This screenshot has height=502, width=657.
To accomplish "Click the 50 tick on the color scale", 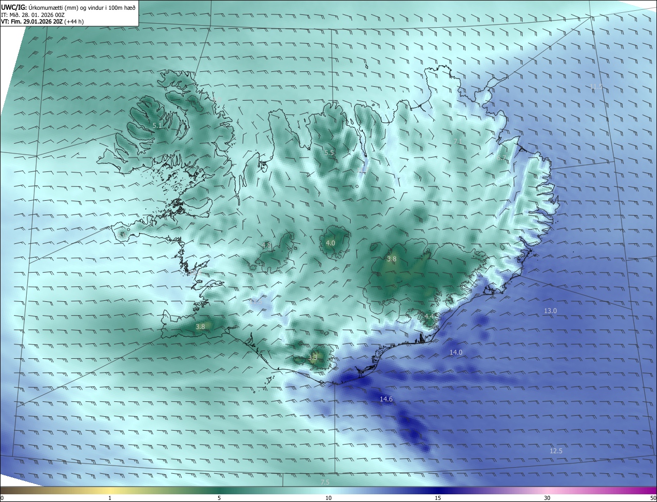I will [653, 498].
